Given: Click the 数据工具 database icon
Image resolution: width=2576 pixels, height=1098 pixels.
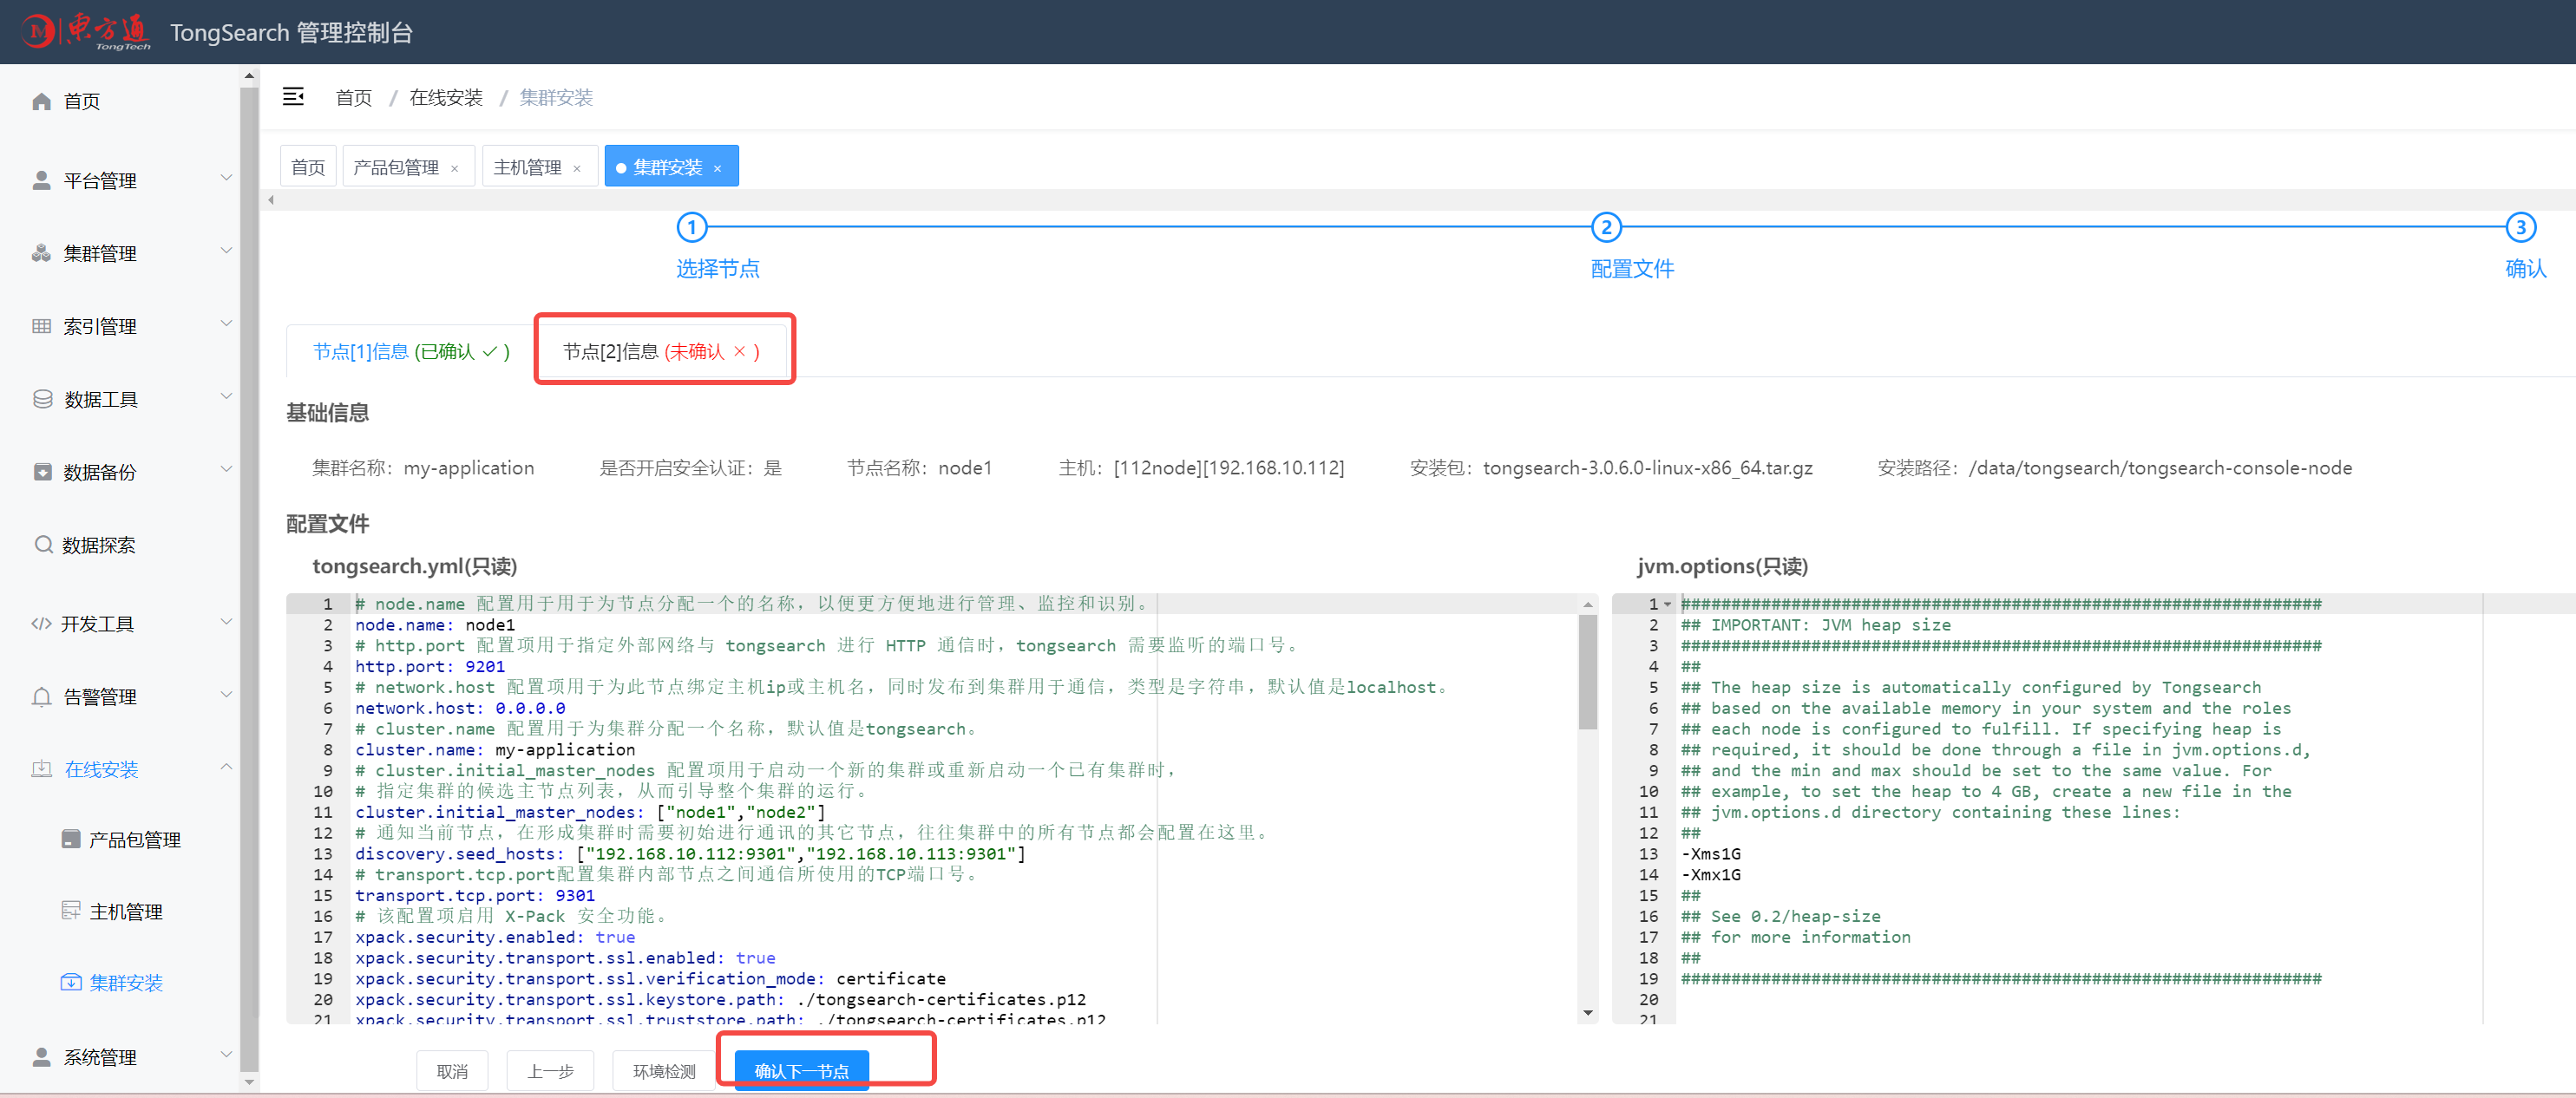Looking at the screenshot, I should point(42,399).
